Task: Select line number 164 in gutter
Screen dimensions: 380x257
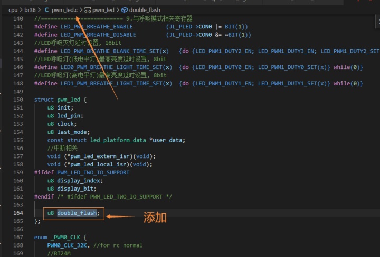Action: [x=18, y=213]
